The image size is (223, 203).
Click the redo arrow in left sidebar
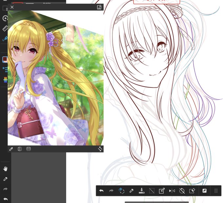coord(5,189)
